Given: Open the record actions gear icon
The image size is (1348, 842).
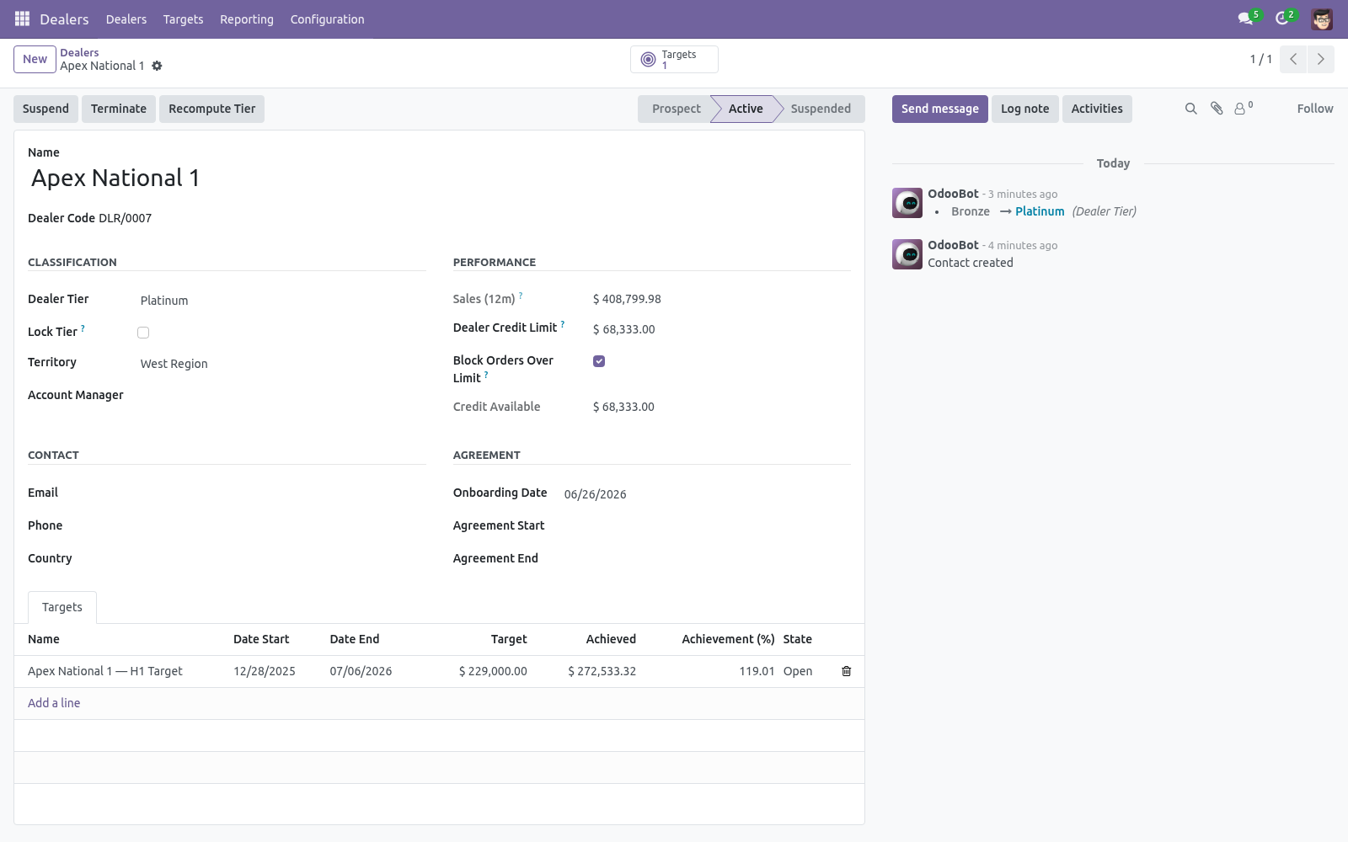Looking at the screenshot, I should pos(157,66).
